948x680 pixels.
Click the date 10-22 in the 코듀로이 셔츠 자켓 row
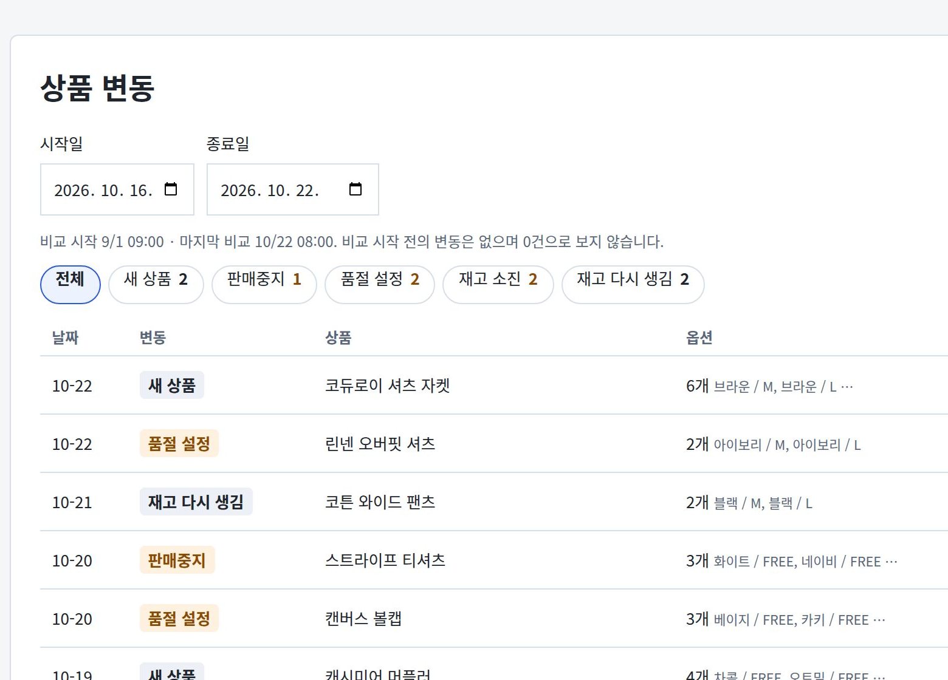coord(72,386)
